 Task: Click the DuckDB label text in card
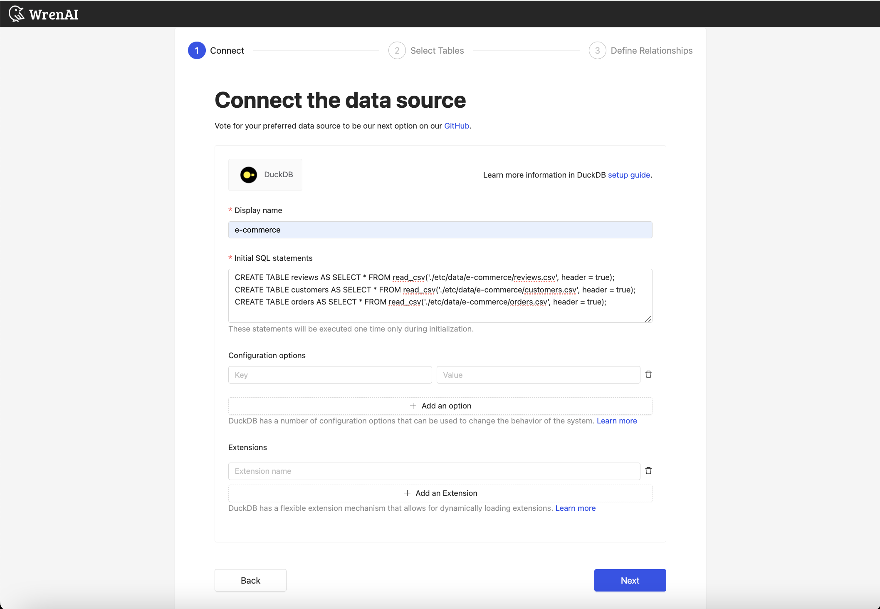(279, 174)
